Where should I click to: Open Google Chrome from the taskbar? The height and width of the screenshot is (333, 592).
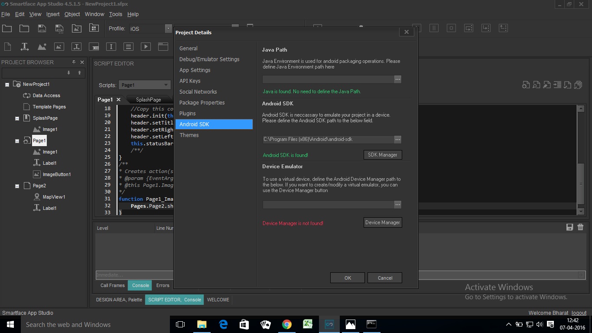[x=286, y=324]
